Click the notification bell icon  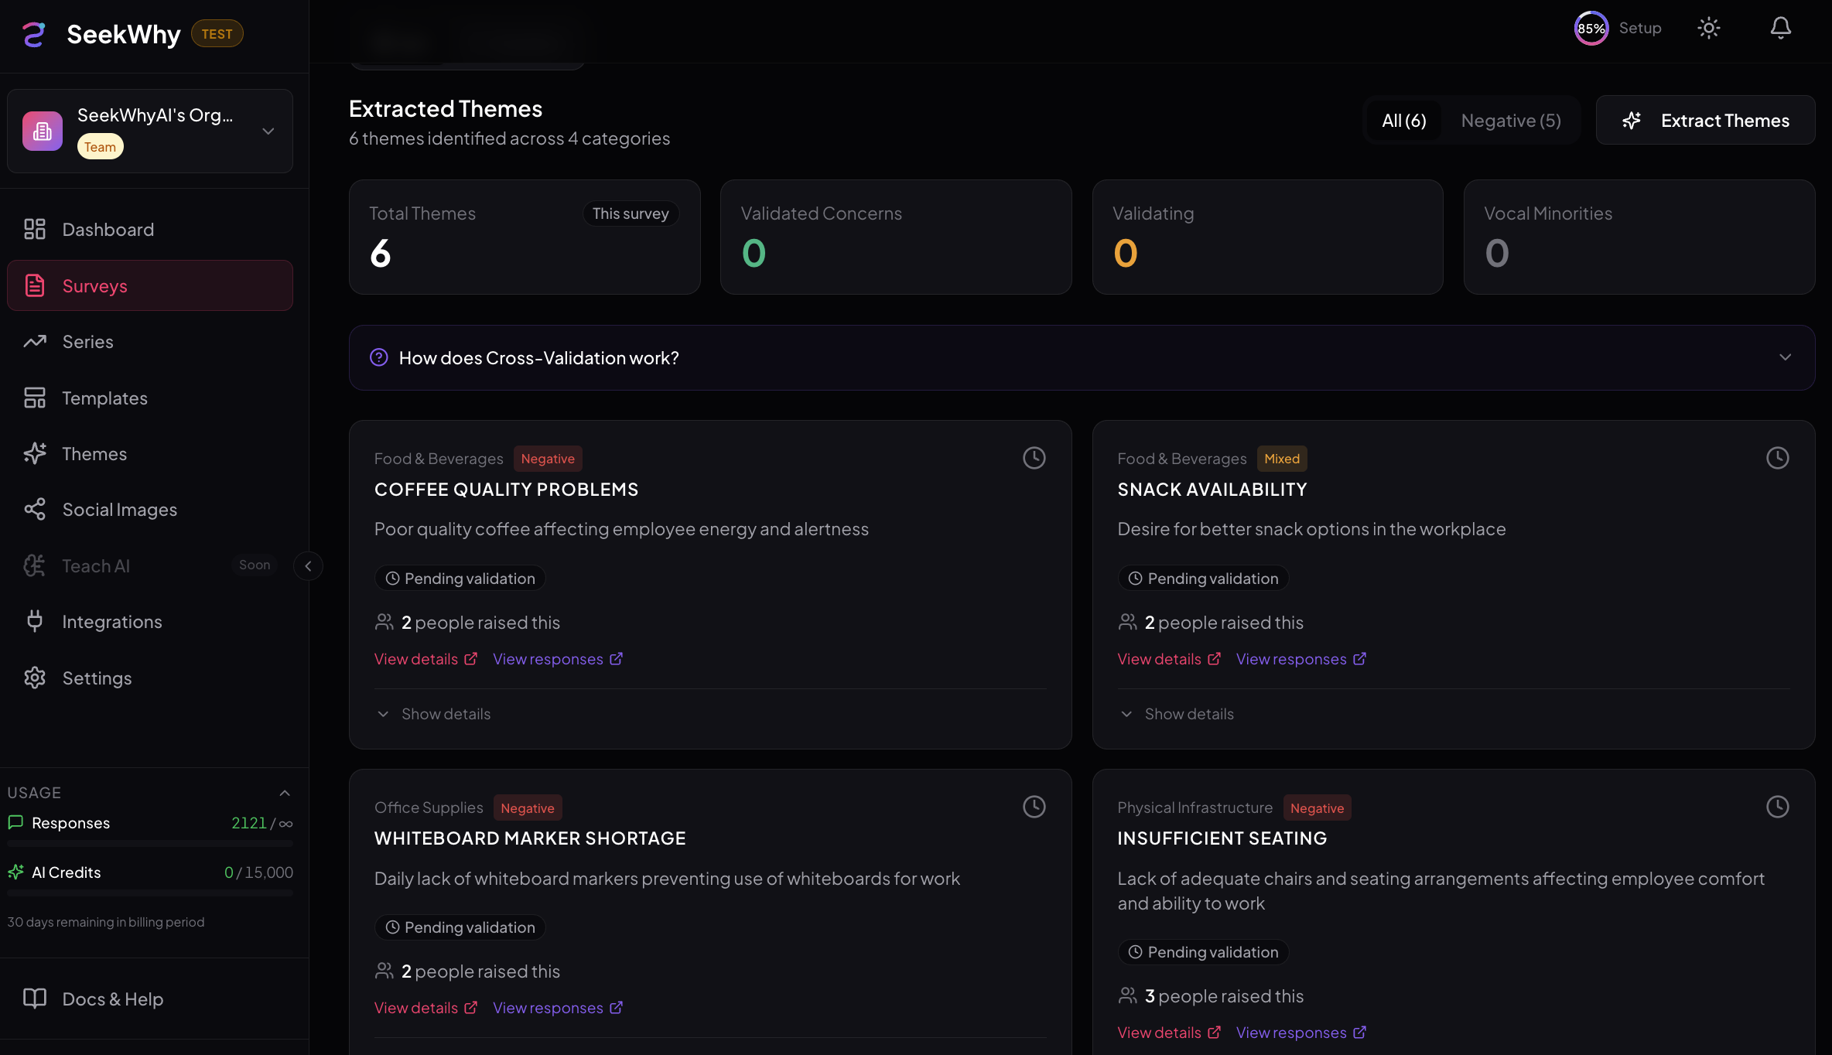[x=1780, y=29]
